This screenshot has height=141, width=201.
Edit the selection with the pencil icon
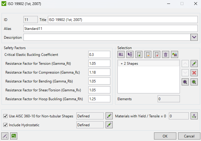pyautogui.click(x=194, y=63)
